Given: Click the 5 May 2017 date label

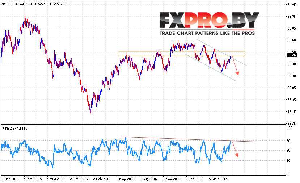Looking at the screenshot, I should 218,179.
